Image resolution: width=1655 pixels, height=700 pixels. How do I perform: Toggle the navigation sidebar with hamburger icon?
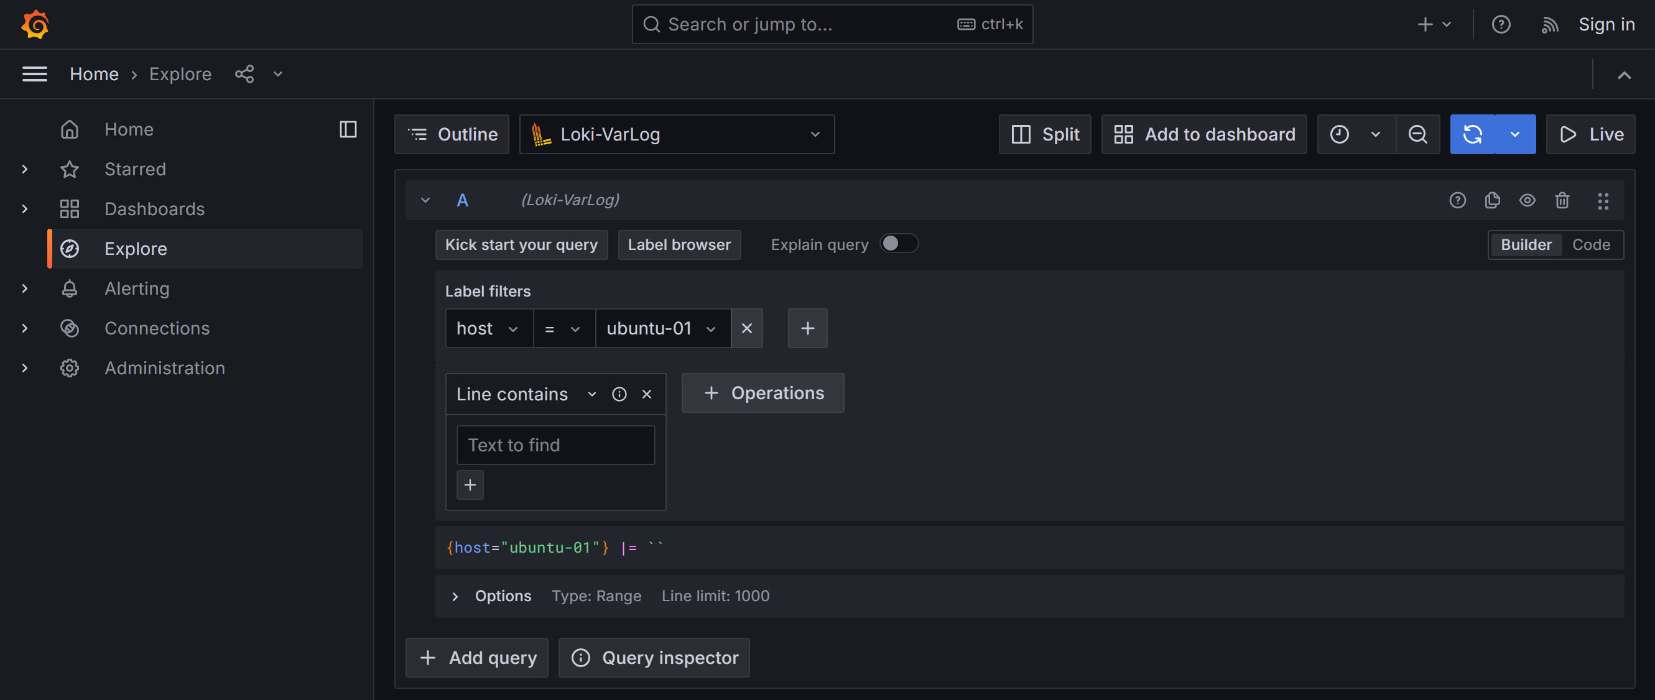[35, 74]
